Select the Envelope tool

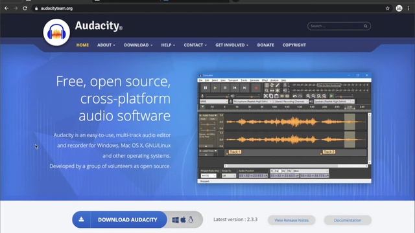[272, 85]
